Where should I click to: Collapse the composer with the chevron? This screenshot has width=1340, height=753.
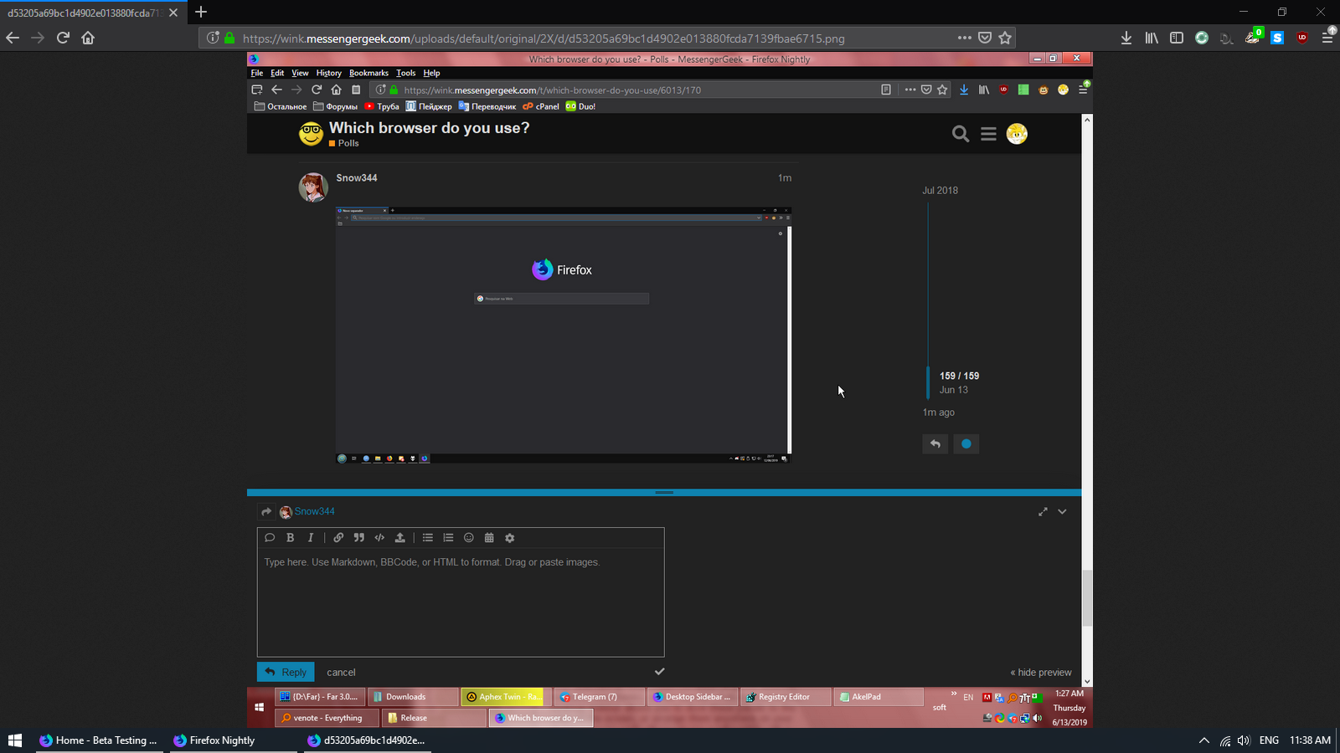(x=1062, y=511)
